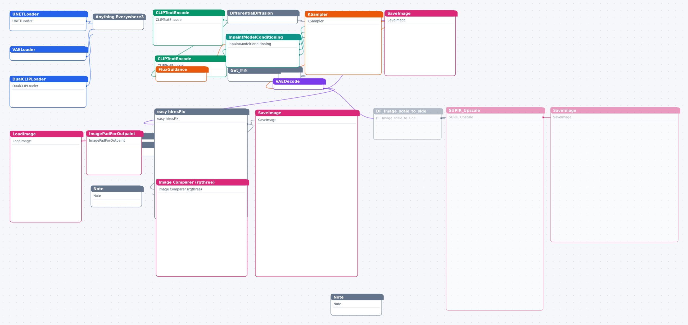The image size is (688, 325).
Task: Click the output port dot on VAEDecode
Action: tap(324, 88)
